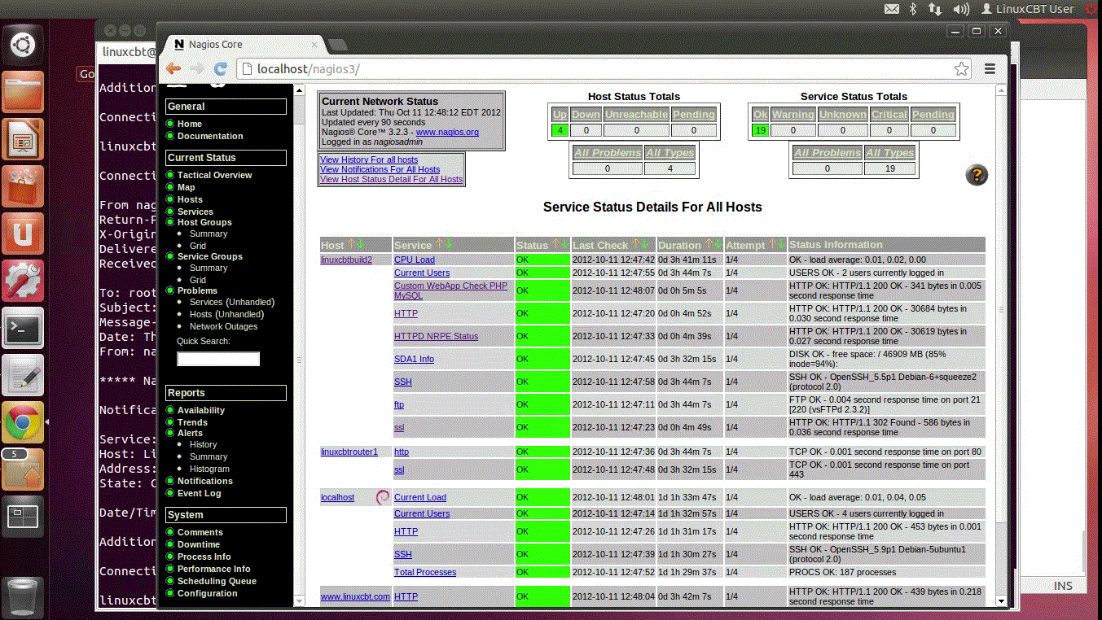Sort Host column ascending with orange arrow
This screenshot has width=1102, height=620.
(x=351, y=244)
